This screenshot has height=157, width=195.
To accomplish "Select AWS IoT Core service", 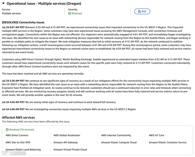I will (157, 135).
